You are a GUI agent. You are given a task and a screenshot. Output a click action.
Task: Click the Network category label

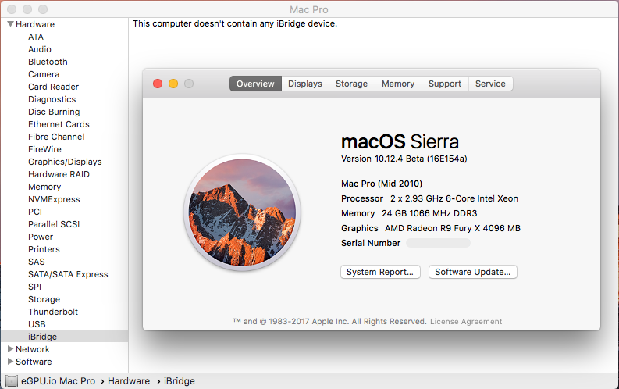pos(32,349)
